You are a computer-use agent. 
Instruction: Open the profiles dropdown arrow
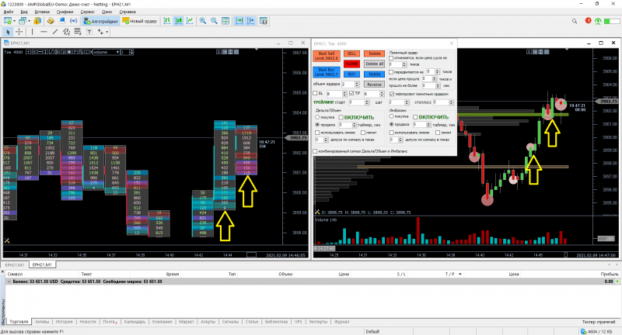pyautogui.click(x=30, y=21)
